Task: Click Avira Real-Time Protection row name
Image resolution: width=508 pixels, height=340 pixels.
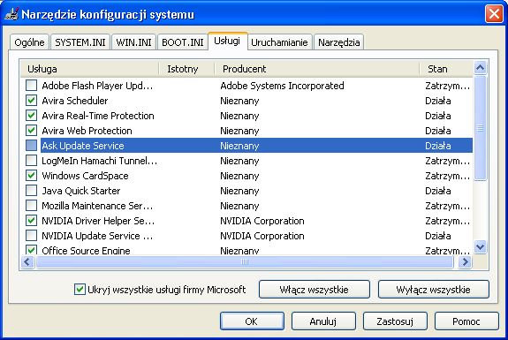Action: click(x=98, y=116)
